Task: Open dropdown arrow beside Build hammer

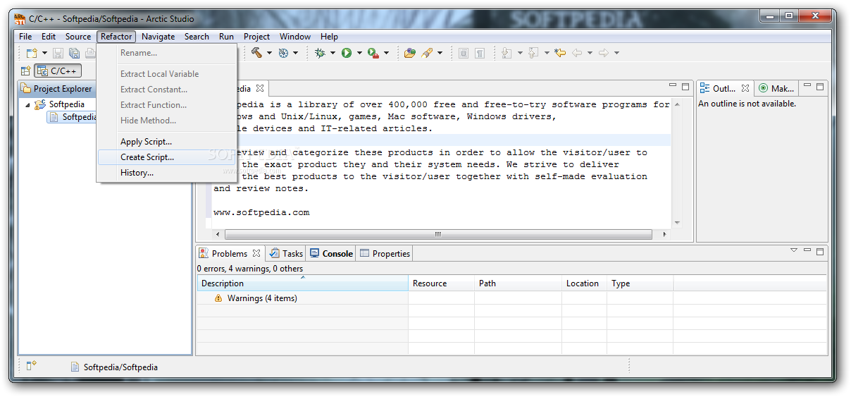Action: coord(269,53)
